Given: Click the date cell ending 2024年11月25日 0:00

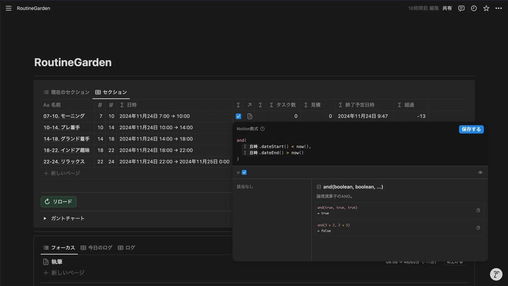Looking at the screenshot, I should pos(174,162).
